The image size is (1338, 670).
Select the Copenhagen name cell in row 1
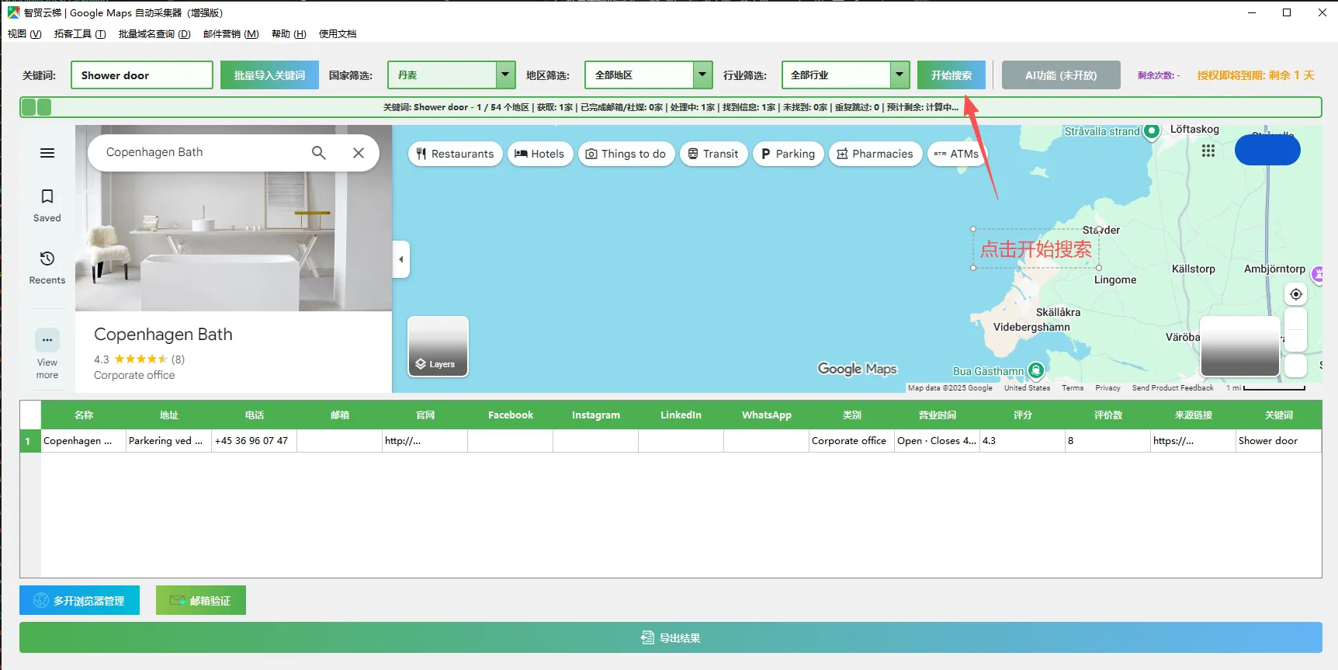click(x=84, y=441)
